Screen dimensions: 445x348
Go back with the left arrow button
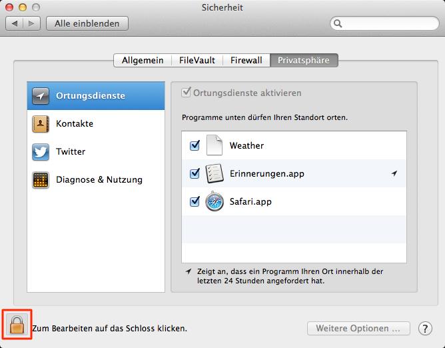[x=14, y=23]
